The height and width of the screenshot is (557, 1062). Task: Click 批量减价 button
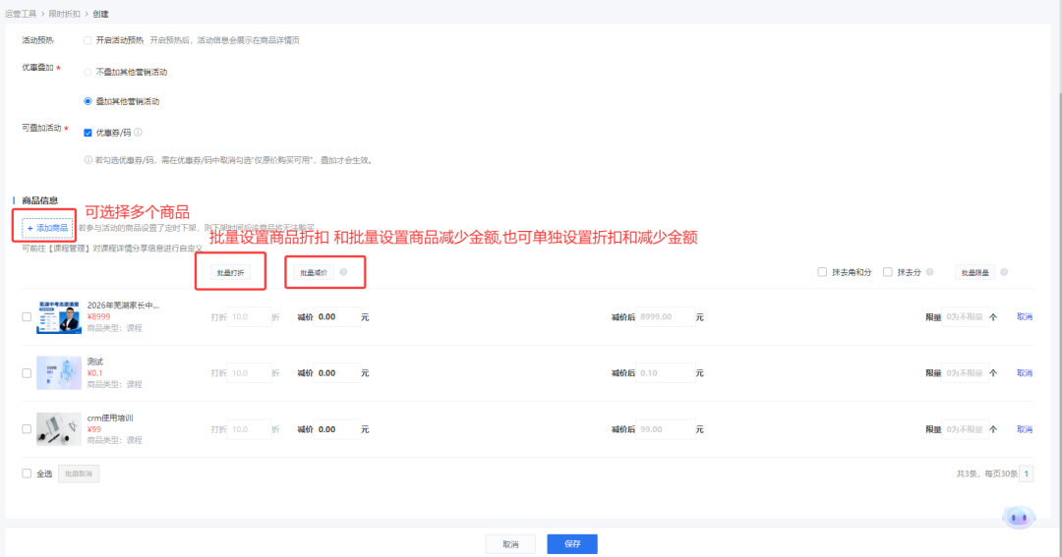pos(314,273)
